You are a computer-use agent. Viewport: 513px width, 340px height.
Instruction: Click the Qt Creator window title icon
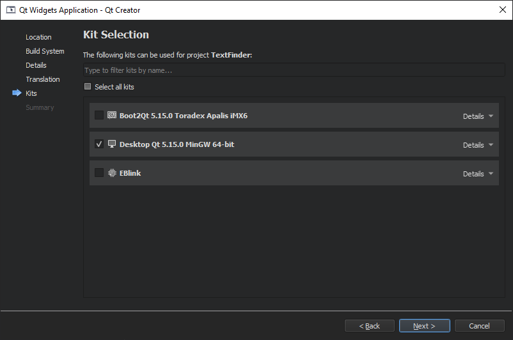pyautogui.click(x=11, y=10)
